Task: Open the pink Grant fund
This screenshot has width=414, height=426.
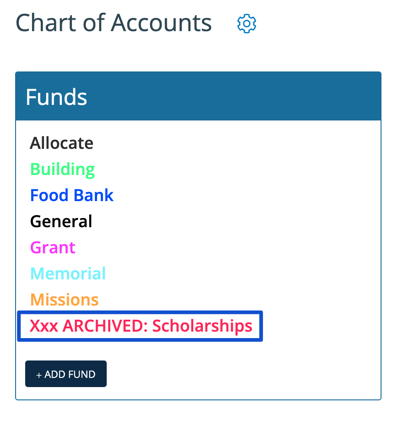Action: pyautogui.click(x=53, y=247)
